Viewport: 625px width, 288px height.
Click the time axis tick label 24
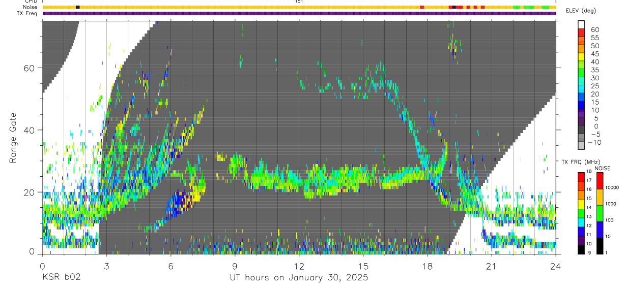point(556,266)
